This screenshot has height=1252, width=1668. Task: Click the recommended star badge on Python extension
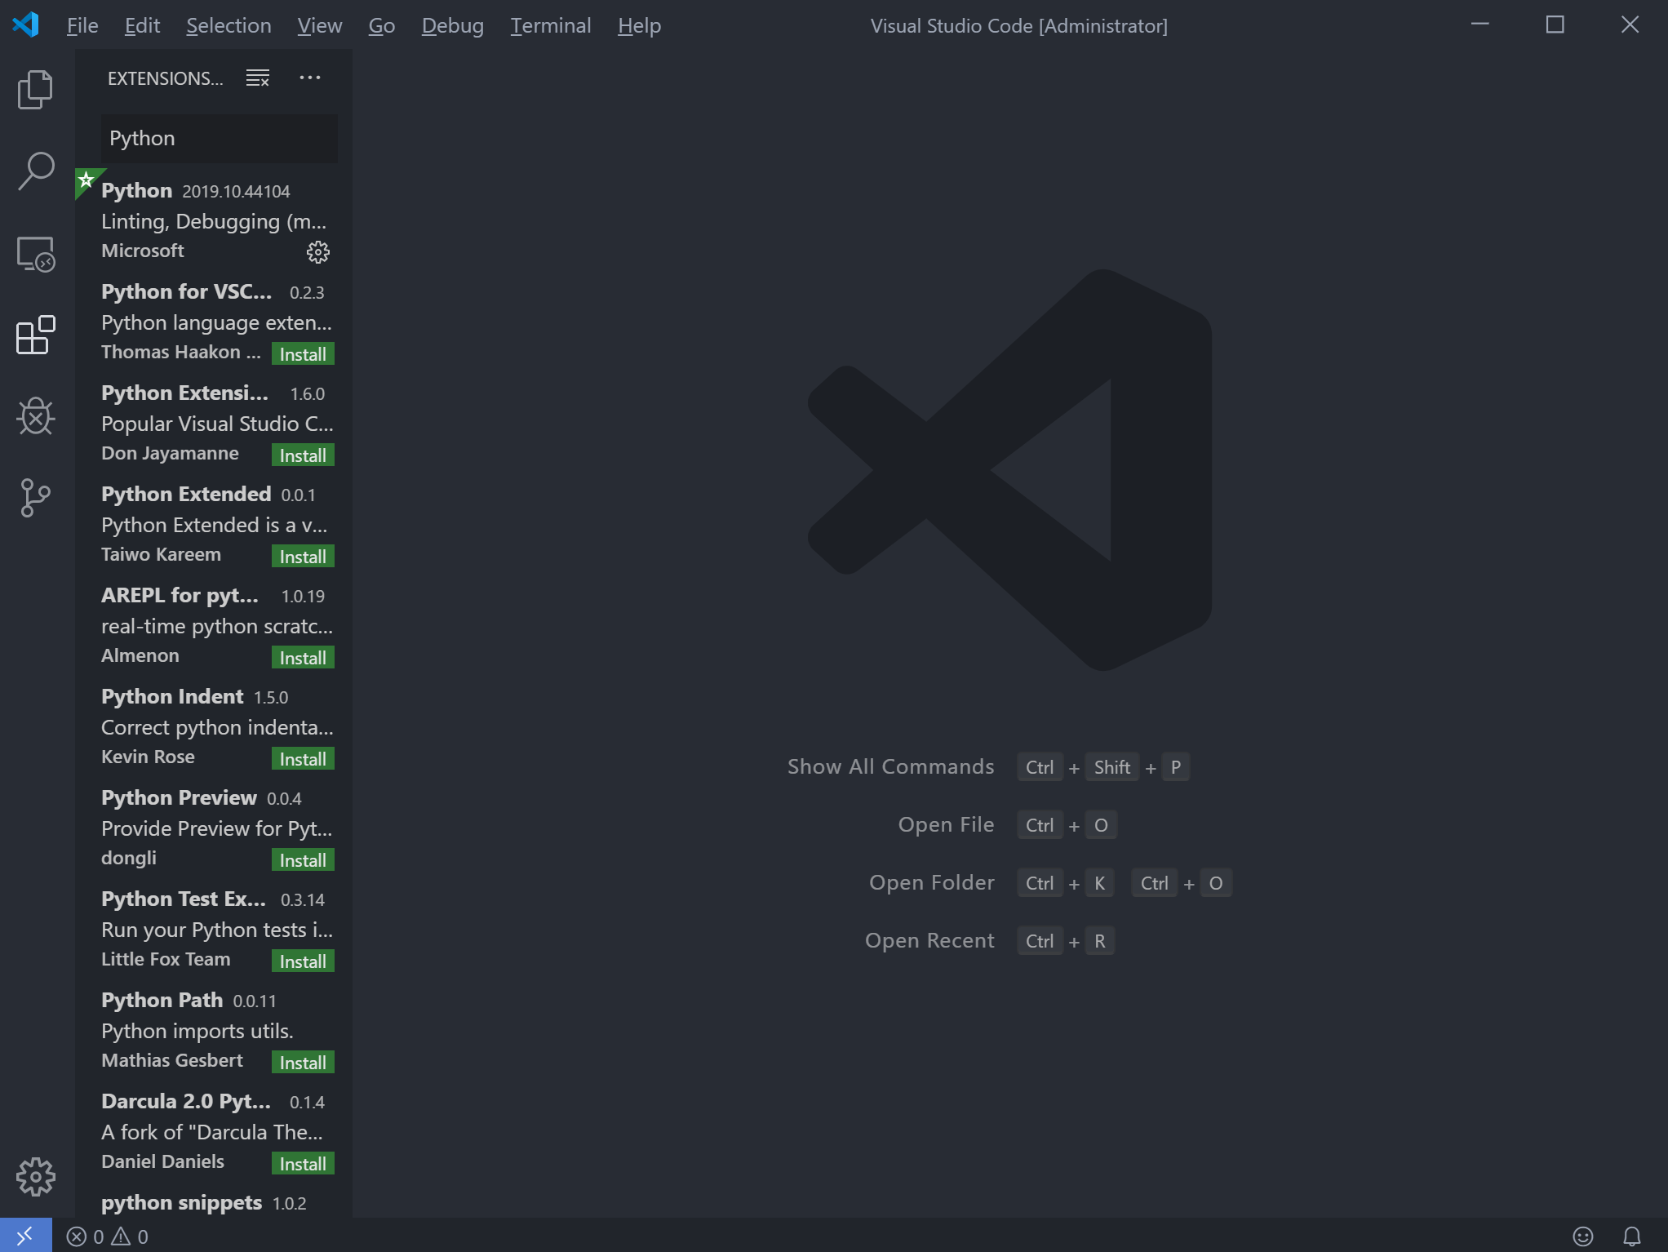click(87, 180)
